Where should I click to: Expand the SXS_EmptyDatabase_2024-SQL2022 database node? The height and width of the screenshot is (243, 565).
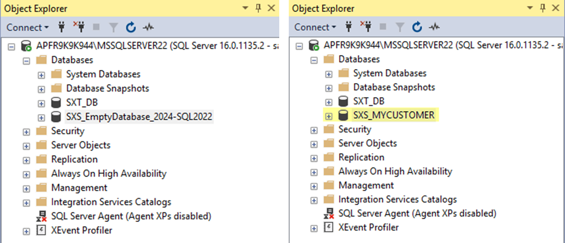coord(42,118)
